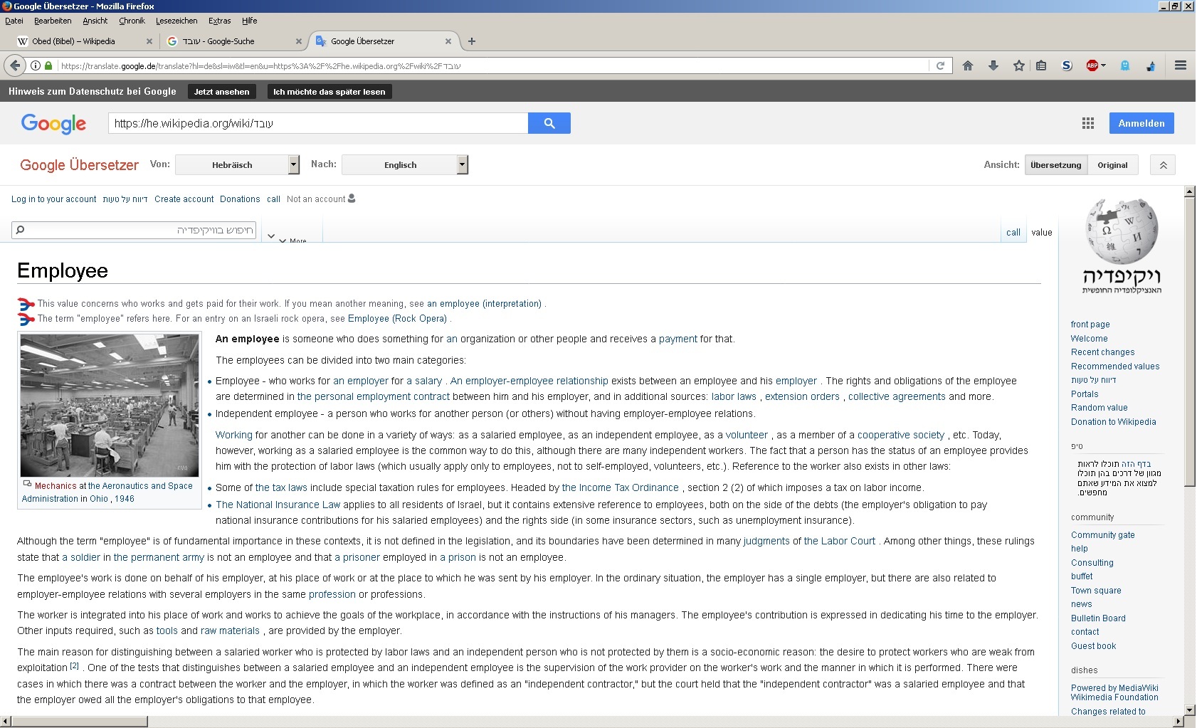Viewport: 1197px width, 728px height.
Task: Open the Log in to your account link
Action: 53,199
